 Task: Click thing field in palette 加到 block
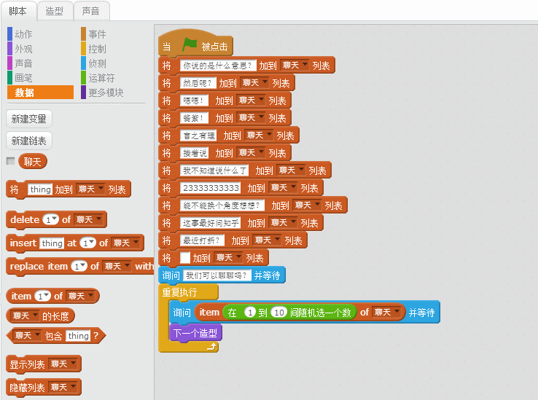(41, 189)
